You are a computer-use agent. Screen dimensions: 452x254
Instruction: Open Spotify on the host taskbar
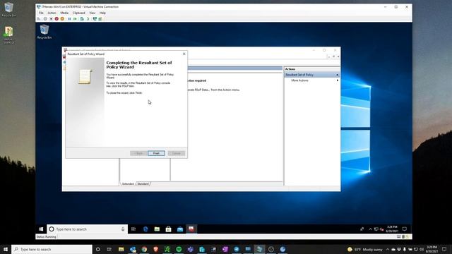pyautogui.click(x=179, y=249)
